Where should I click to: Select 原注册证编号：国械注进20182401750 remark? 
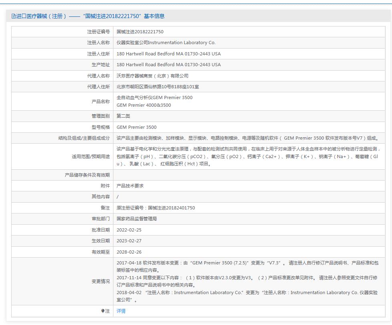click(156, 208)
